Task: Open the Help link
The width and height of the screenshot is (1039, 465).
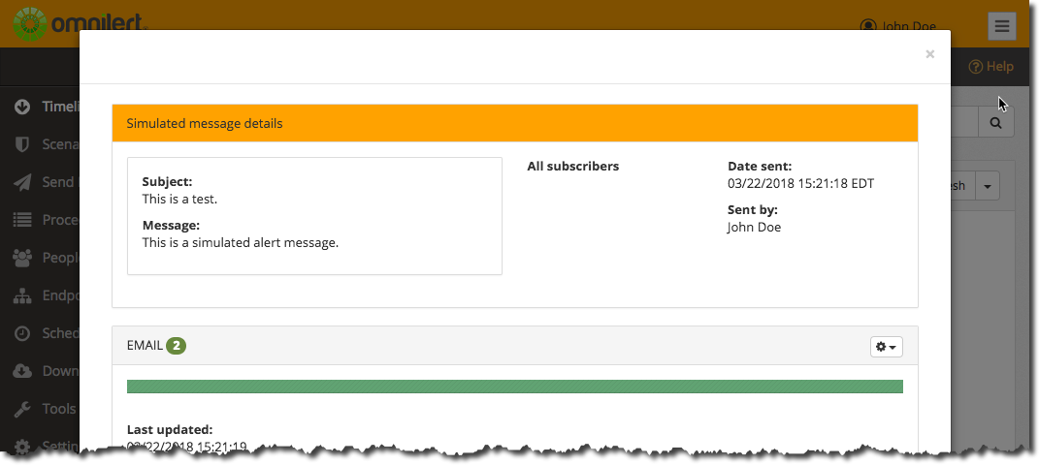Action: coord(991,67)
